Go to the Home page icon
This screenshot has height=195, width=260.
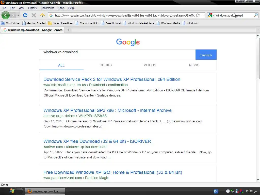42,15
